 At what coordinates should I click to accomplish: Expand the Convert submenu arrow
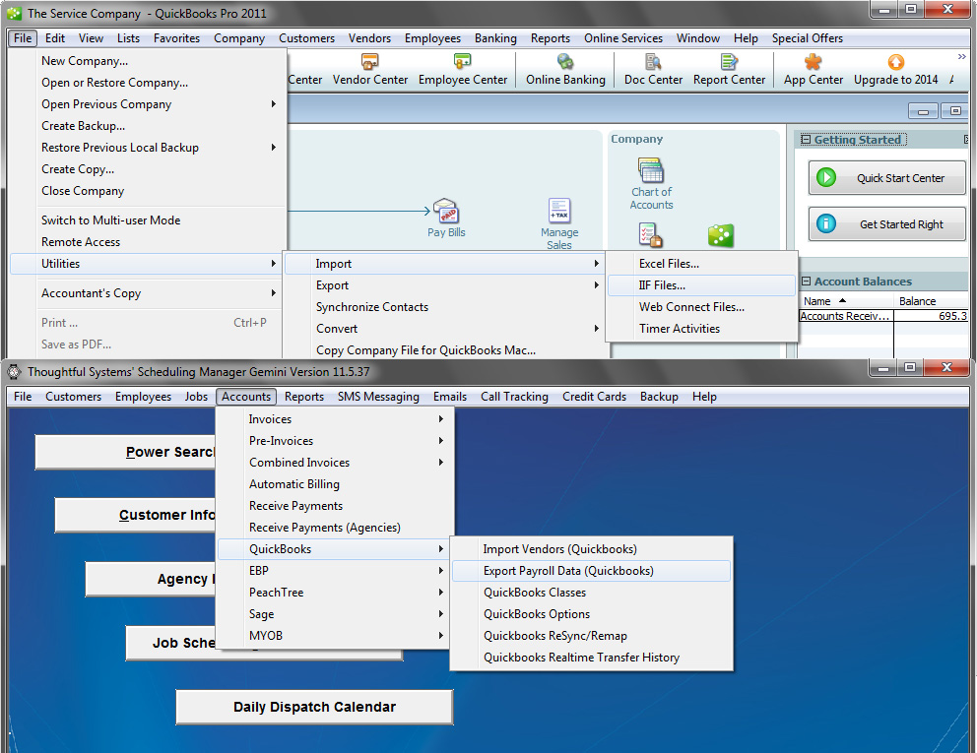click(x=596, y=328)
